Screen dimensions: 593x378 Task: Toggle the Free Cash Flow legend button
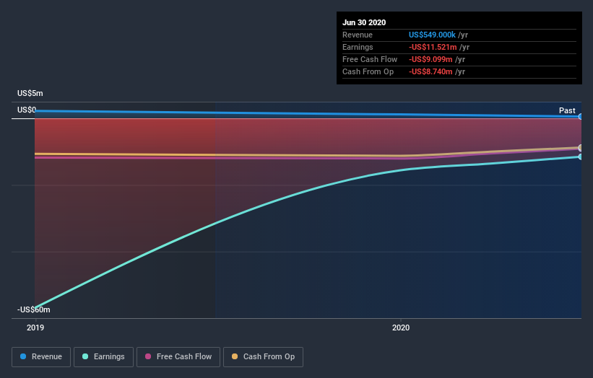click(178, 357)
